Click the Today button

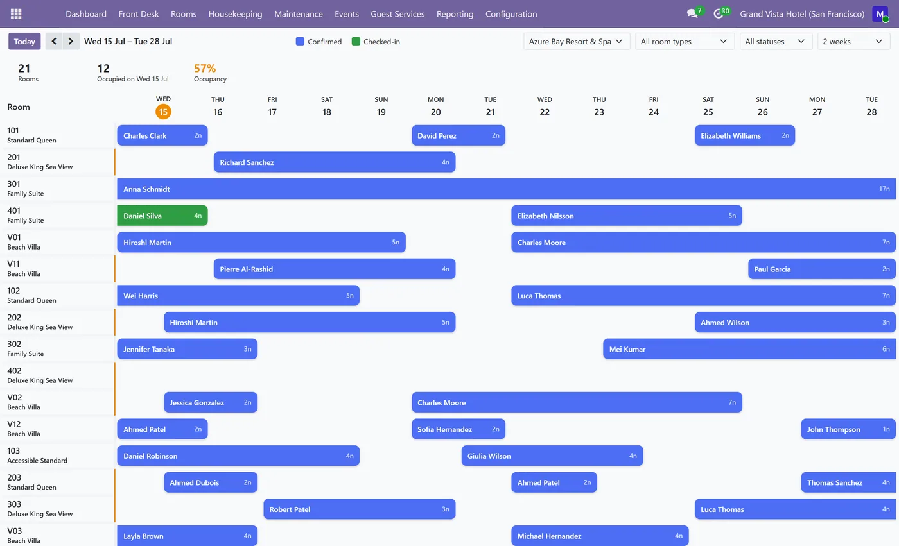tap(24, 41)
